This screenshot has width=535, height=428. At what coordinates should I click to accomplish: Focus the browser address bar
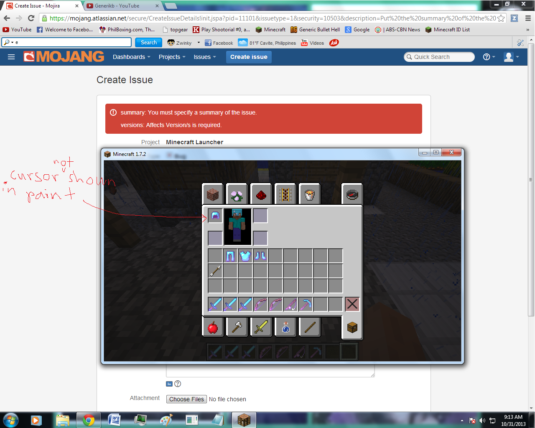272,18
